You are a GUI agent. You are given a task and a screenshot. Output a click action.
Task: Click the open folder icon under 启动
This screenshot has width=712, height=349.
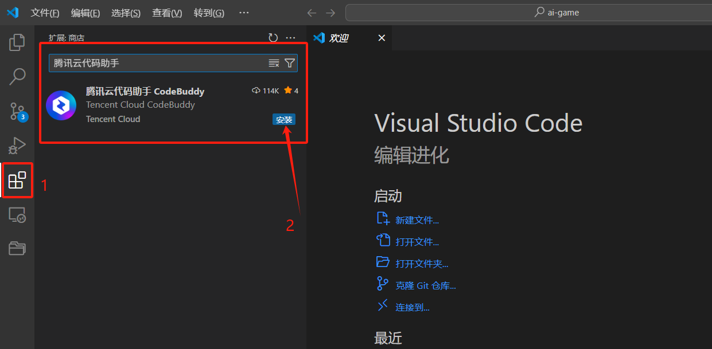pyautogui.click(x=383, y=262)
